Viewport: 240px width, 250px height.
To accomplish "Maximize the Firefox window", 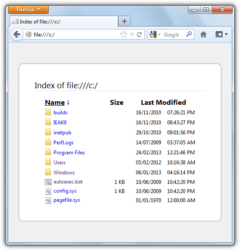I will click(x=206, y=10).
